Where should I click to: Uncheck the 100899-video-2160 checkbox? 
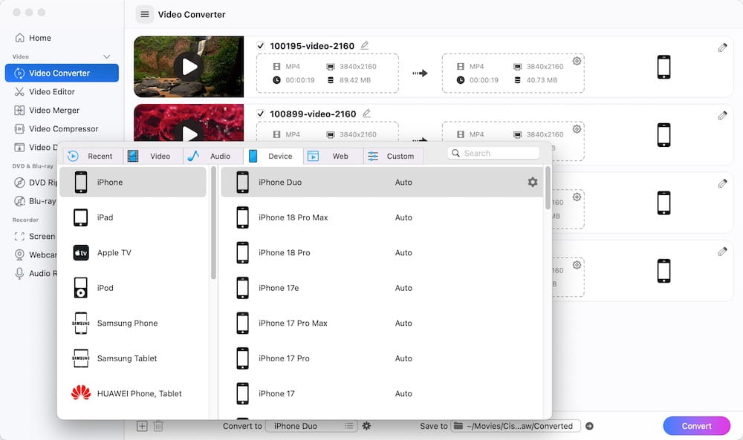260,114
